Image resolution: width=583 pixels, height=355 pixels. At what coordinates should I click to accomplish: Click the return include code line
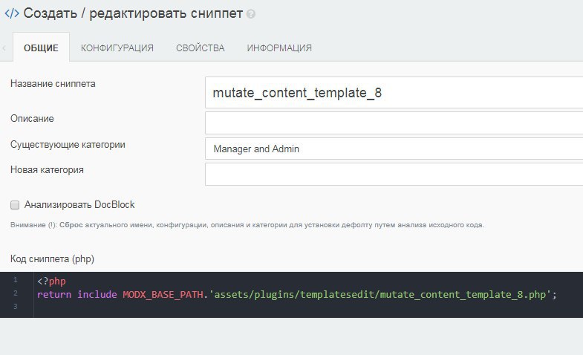tap(297, 295)
